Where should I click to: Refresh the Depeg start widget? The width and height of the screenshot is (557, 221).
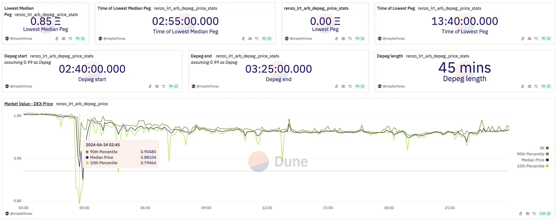click(x=163, y=86)
